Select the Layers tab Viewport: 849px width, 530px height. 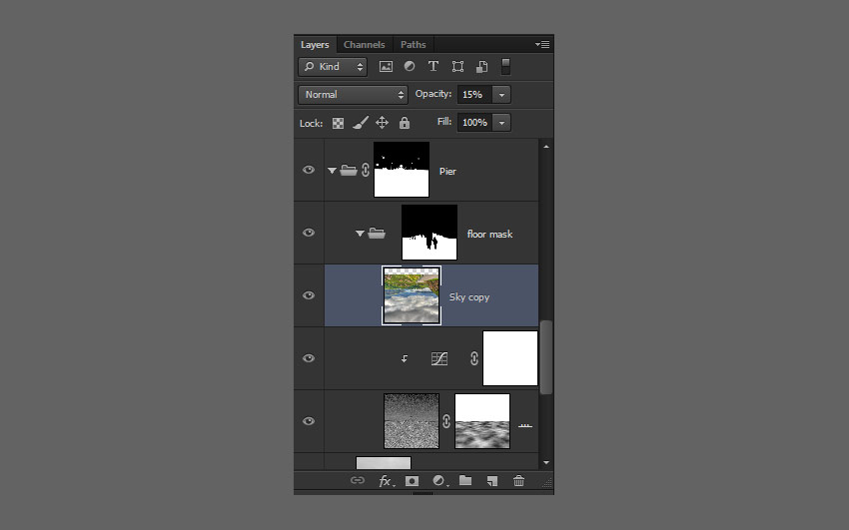(x=315, y=44)
